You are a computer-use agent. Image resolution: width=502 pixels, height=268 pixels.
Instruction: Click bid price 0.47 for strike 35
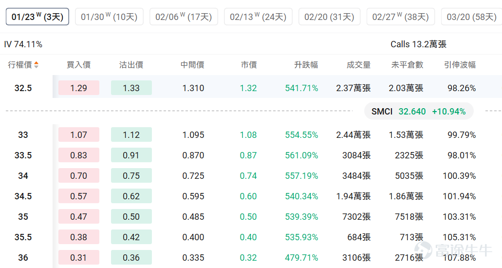pyautogui.click(x=79, y=217)
